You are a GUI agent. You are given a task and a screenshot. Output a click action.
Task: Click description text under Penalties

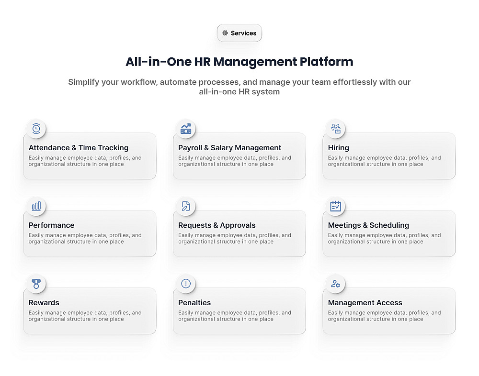tap(235, 316)
